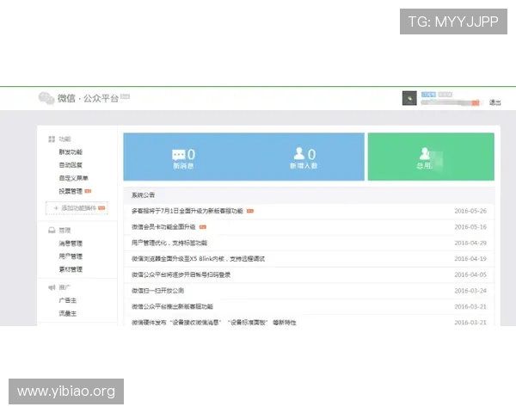The width and height of the screenshot is (516, 413).
Task: Open 消息管理 in the sidebar
Action: (71, 243)
